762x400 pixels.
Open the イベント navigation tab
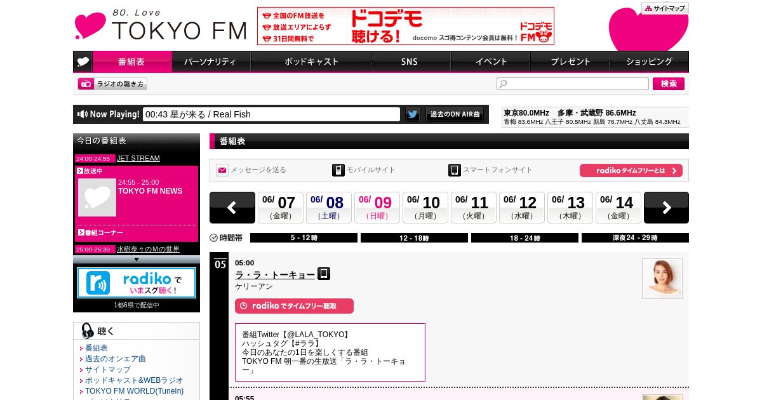[x=490, y=62]
